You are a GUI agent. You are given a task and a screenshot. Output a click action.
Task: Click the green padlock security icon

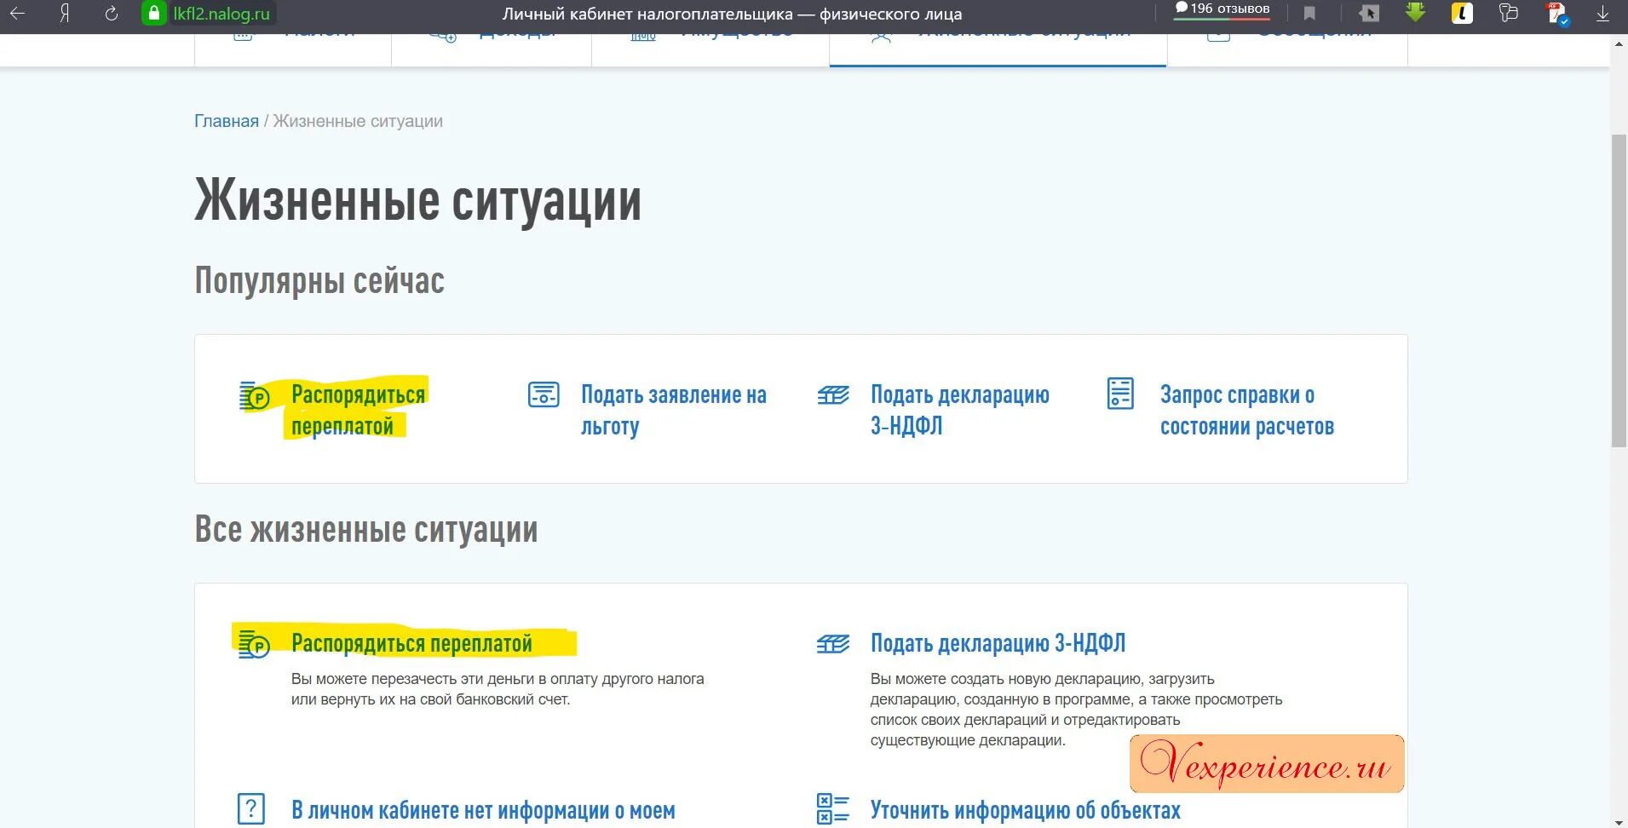(153, 14)
